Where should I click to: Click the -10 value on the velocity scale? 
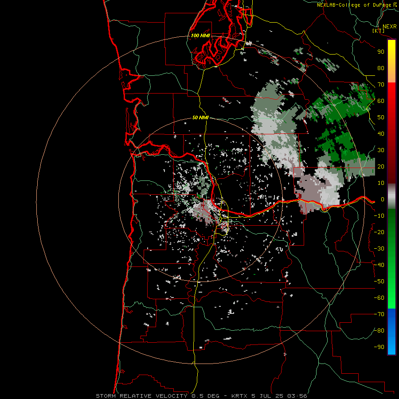pyautogui.click(x=379, y=216)
